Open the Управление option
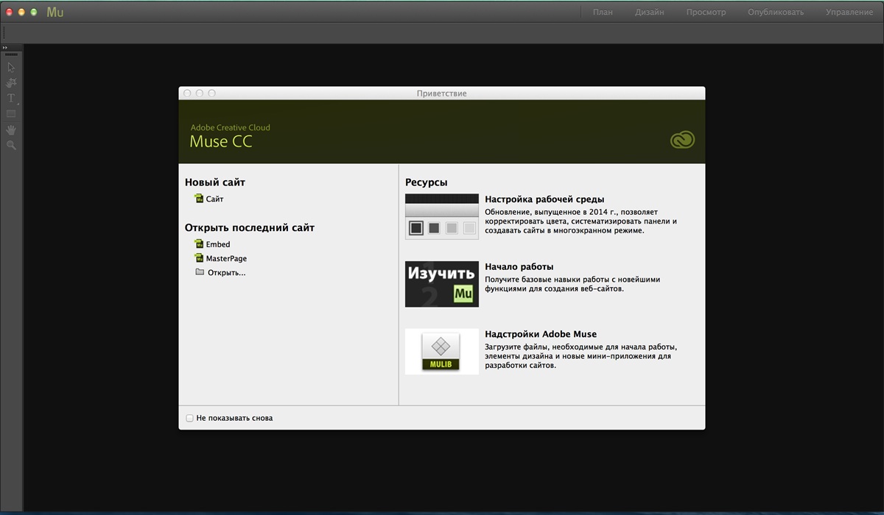The height and width of the screenshot is (515, 884). click(849, 13)
